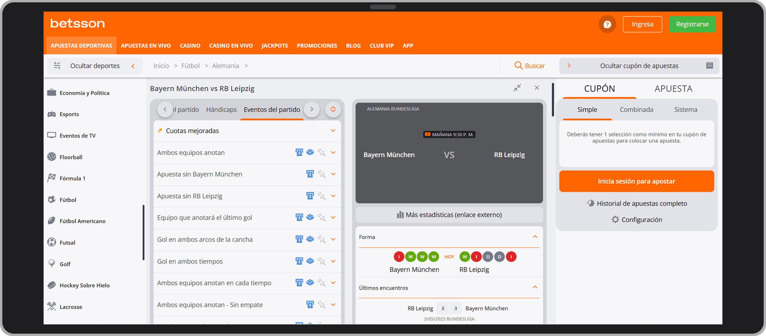The image size is (766, 336).
Task: Open APUESTAS EN VIVO menu
Action: 146,46
